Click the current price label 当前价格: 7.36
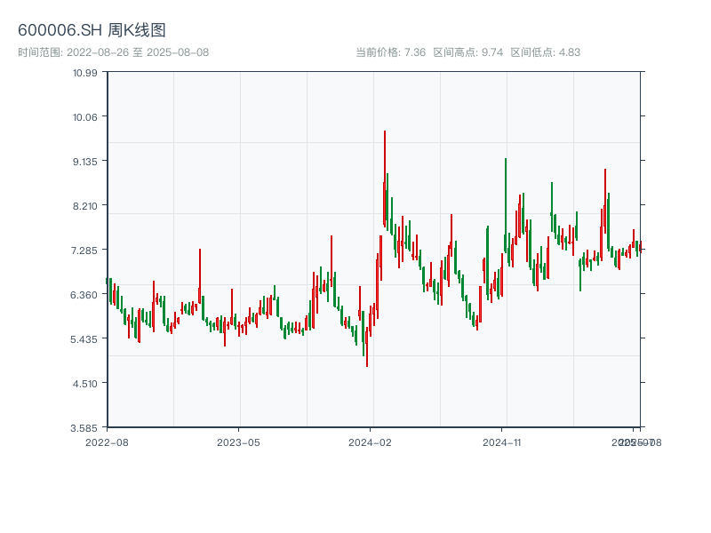The image size is (711, 533). [x=390, y=52]
